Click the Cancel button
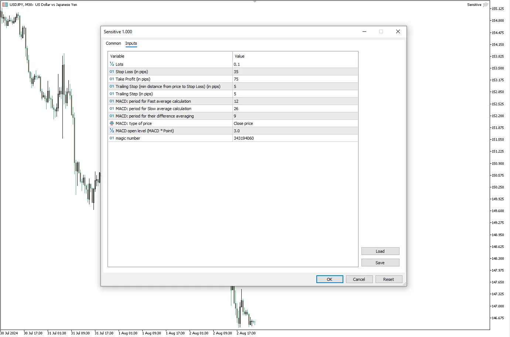 (x=359, y=279)
